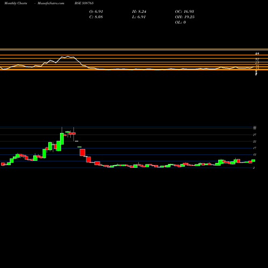
Task: Click the 27 price axis label
Action: click(x=255, y=135)
